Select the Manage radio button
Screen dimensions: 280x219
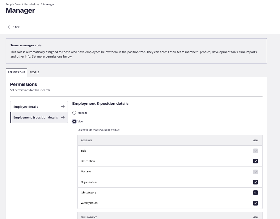[x=74, y=113]
